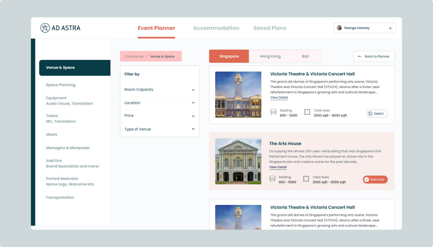Click the Filter by heading
Image resolution: width=433 pixels, height=247 pixels.
(132, 74)
